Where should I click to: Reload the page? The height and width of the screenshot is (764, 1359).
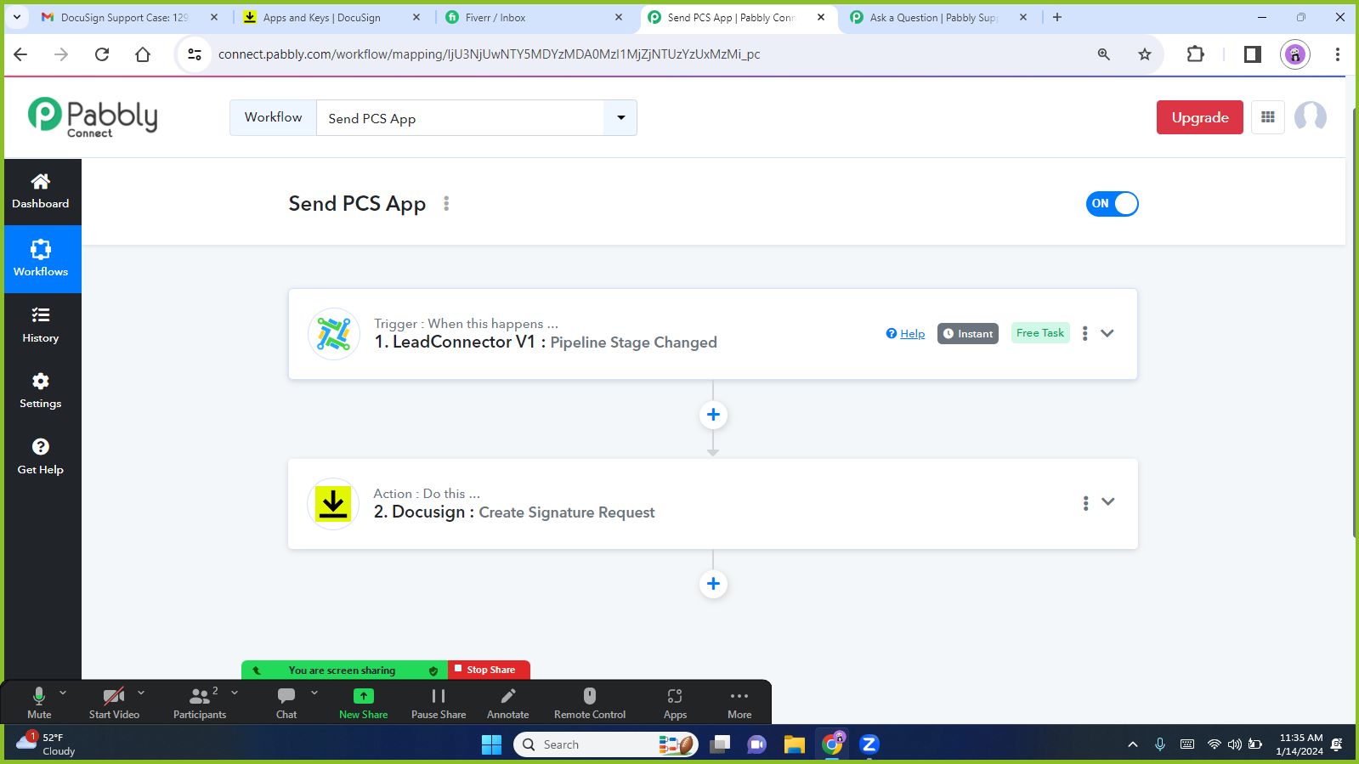102,54
